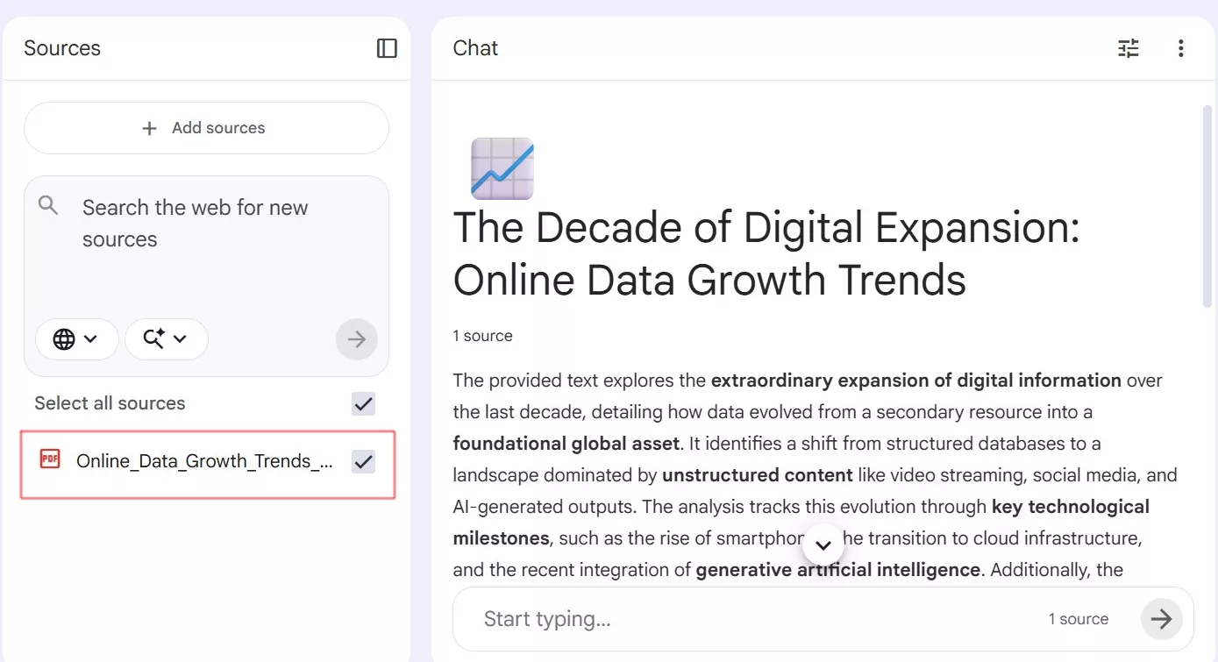Click the Add sources button

click(206, 127)
